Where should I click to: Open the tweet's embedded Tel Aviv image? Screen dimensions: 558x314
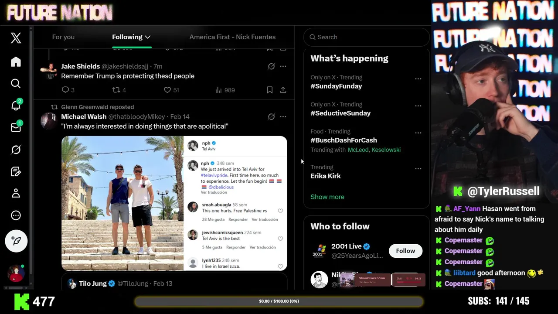coord(174,203)
